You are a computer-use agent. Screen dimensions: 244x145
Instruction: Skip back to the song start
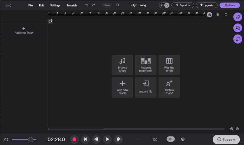[85, 139]
